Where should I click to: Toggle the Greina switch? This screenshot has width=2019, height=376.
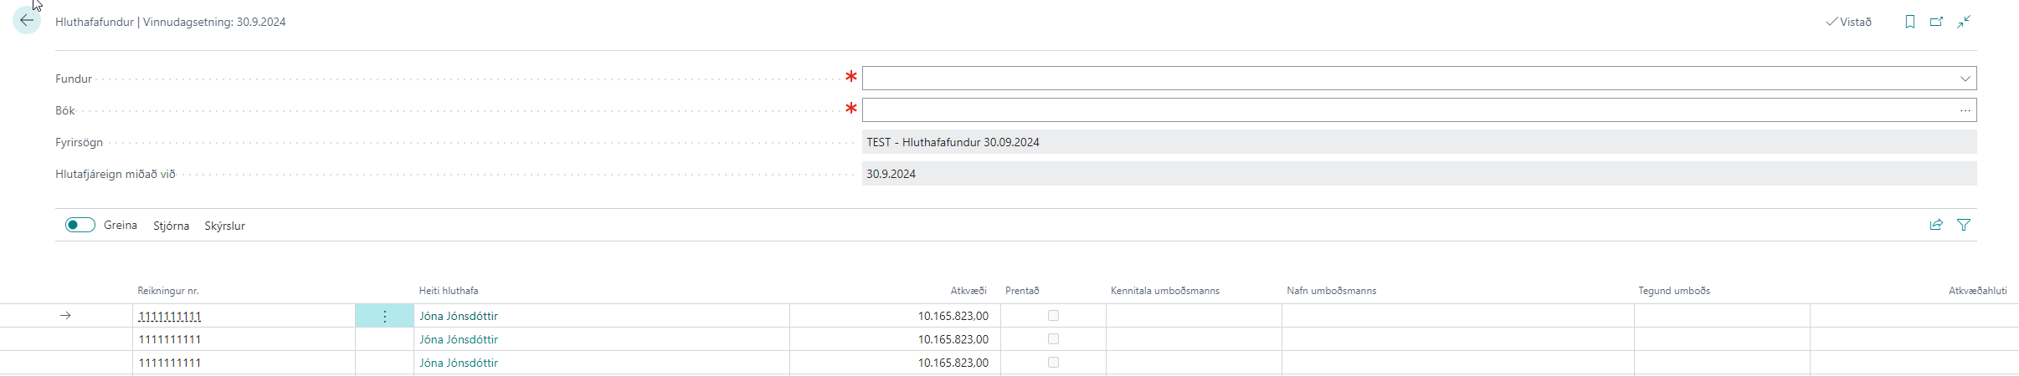coord(80,225)
